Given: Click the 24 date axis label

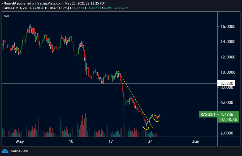Looking at the screenshot, I should click(x=150, y=141).
